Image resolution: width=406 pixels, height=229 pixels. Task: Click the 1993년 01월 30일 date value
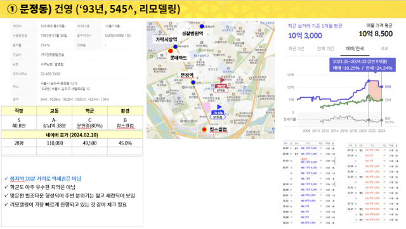pos(53,36)
